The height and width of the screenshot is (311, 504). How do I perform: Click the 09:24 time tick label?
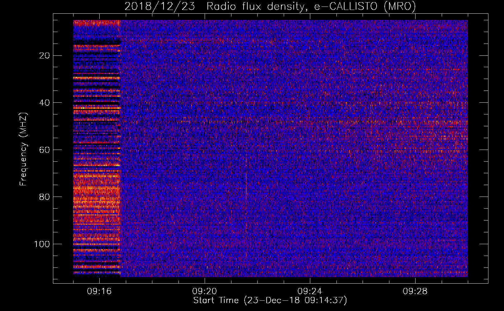(x=310, y=291)
